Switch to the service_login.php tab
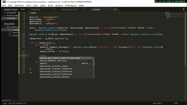 [69, 10]
